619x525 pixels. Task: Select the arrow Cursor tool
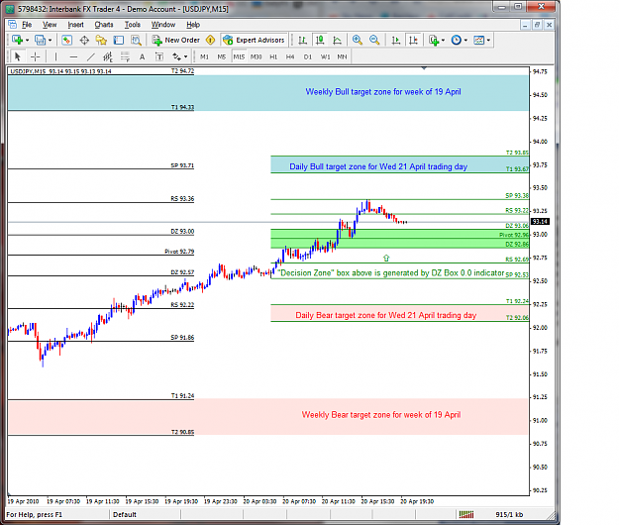18,56
